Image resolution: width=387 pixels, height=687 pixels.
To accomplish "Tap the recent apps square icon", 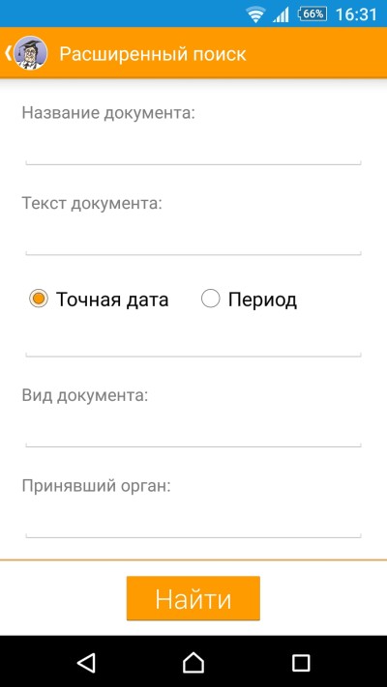I will coord(301,663).
